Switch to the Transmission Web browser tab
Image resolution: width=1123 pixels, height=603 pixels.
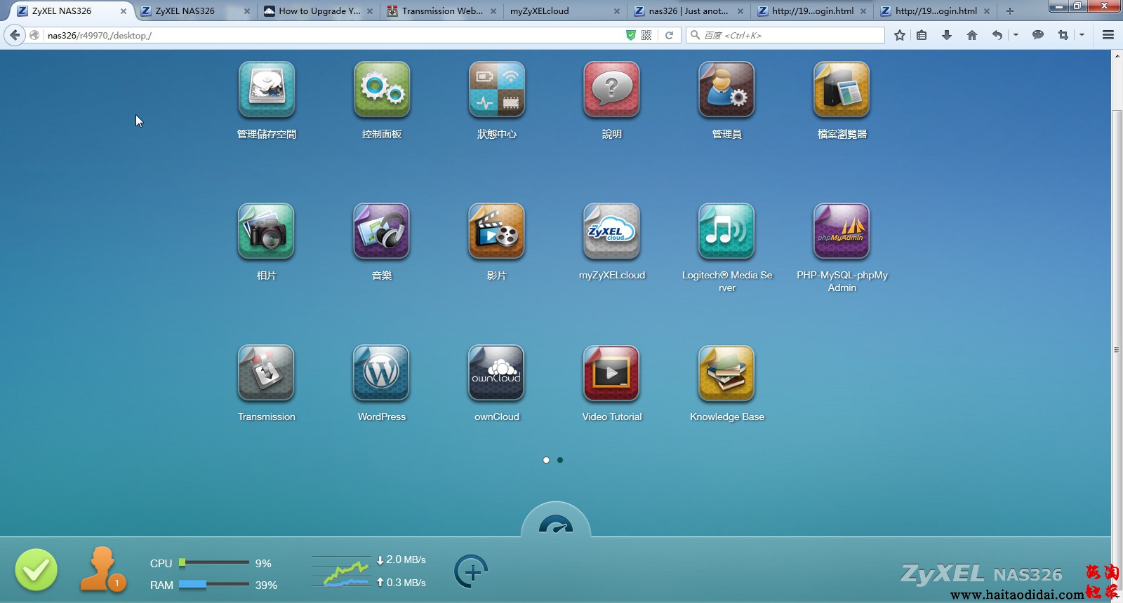pyautogui.click(x=441, y=11)
